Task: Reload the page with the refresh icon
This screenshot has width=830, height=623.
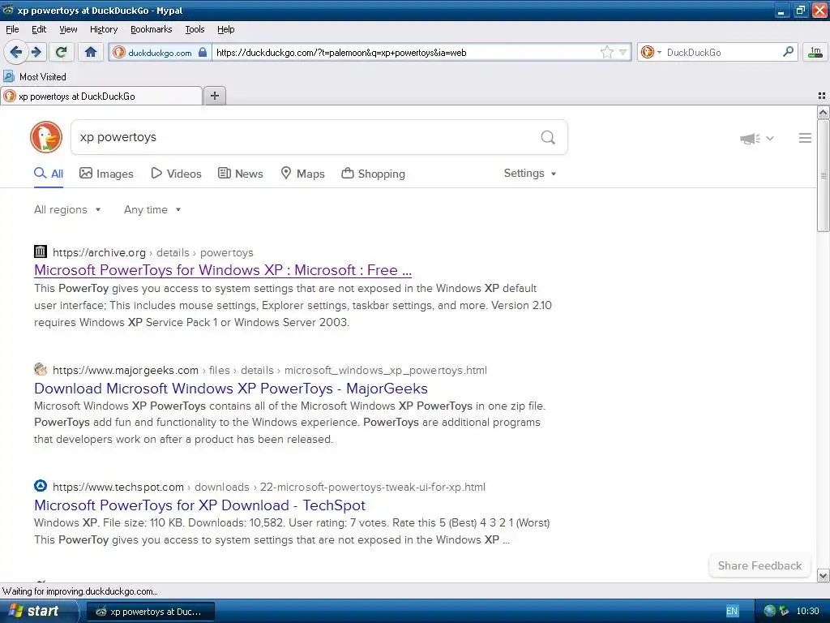Action: click(61, 52)
